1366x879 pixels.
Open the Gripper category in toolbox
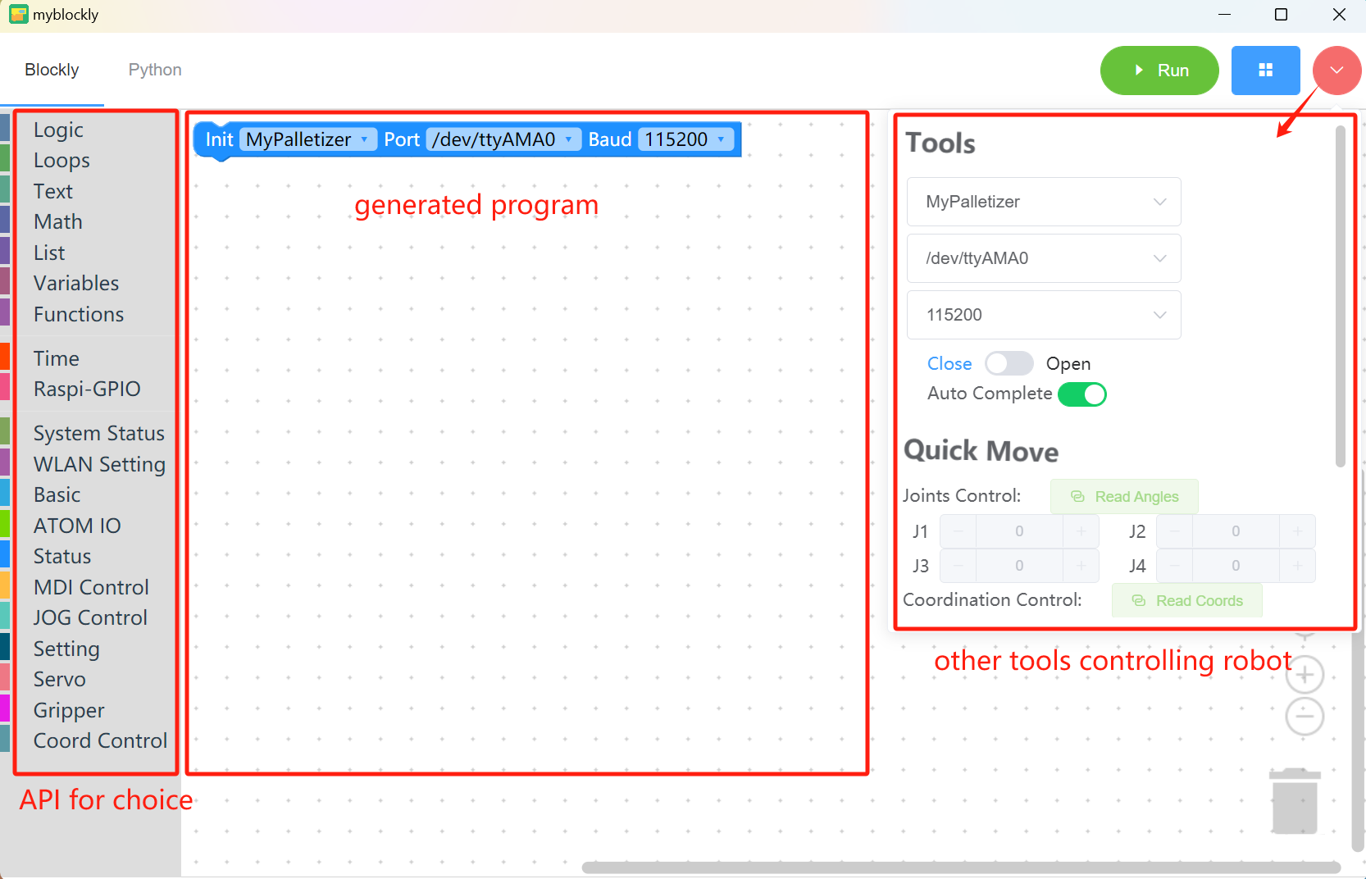69,710
